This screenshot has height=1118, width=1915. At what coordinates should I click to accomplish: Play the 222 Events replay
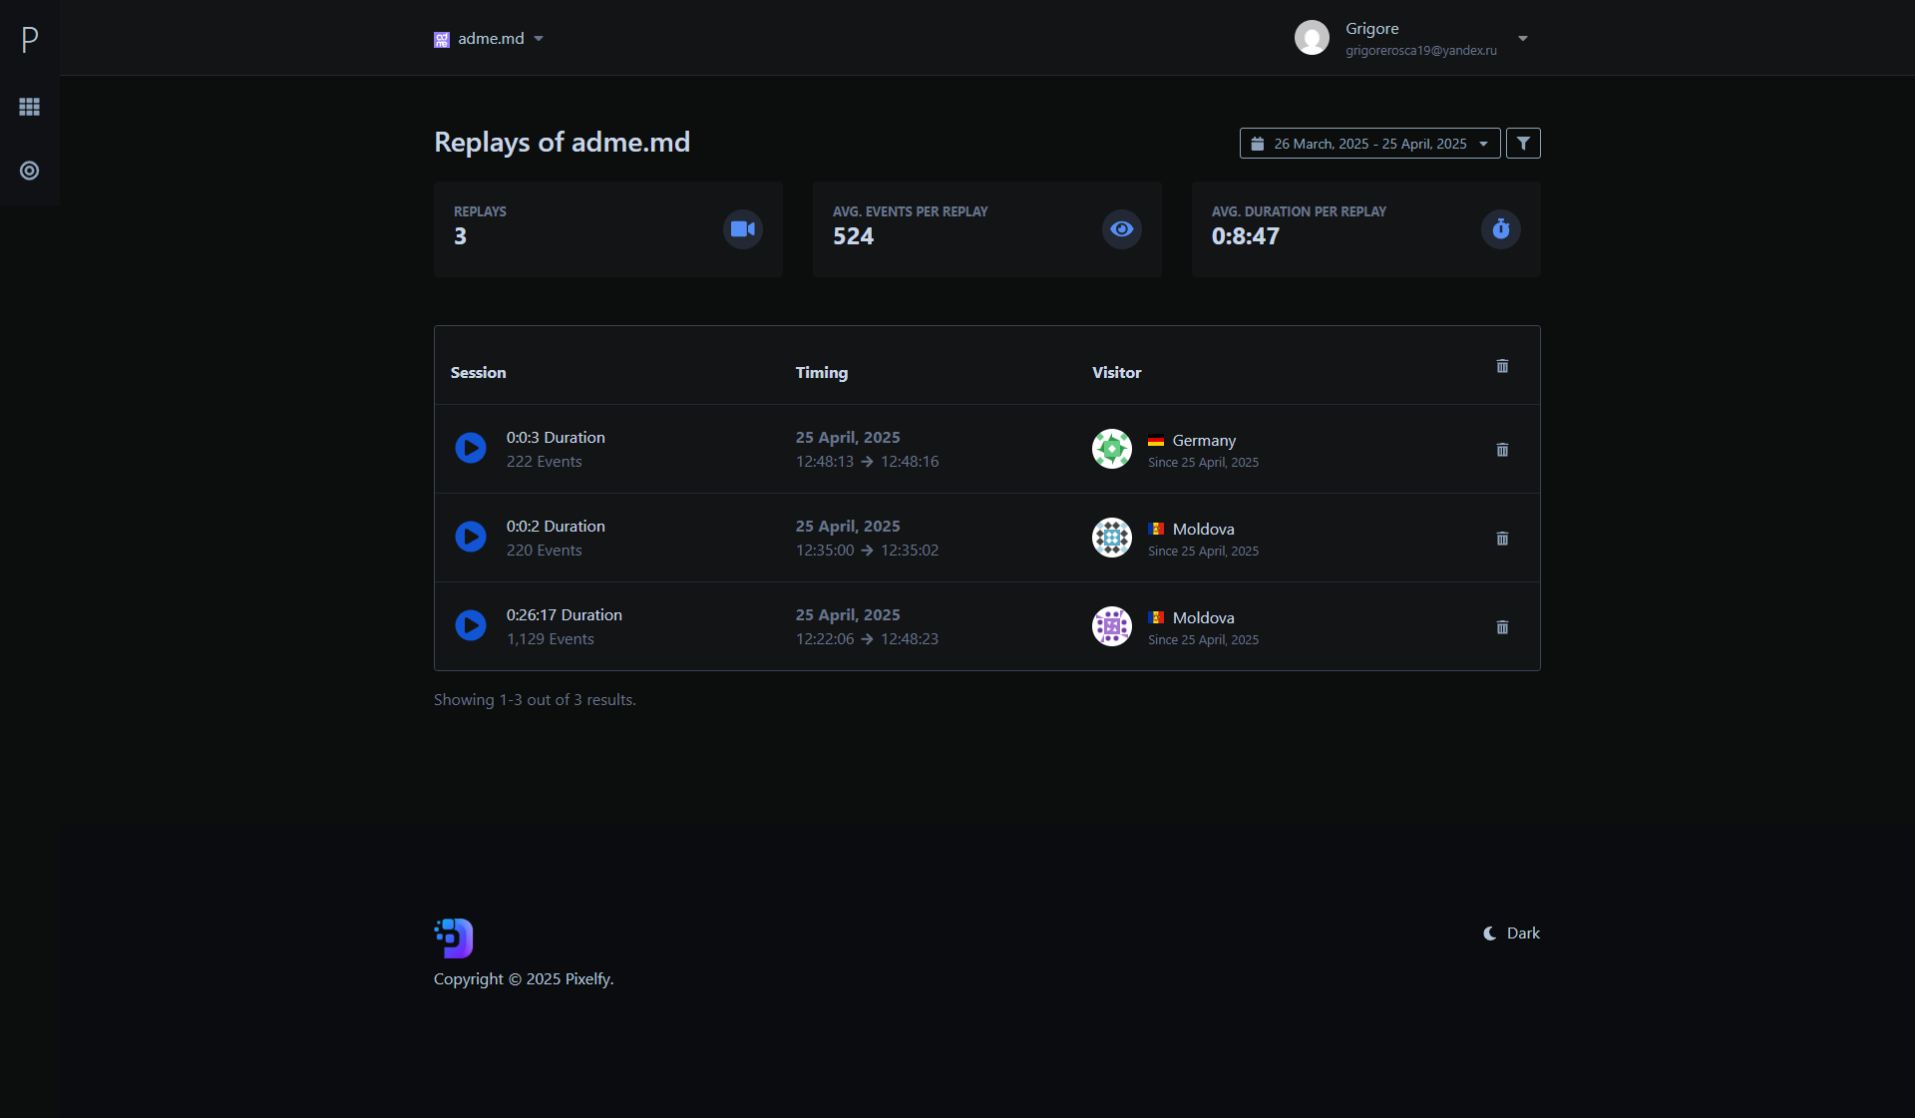[471, 448]
